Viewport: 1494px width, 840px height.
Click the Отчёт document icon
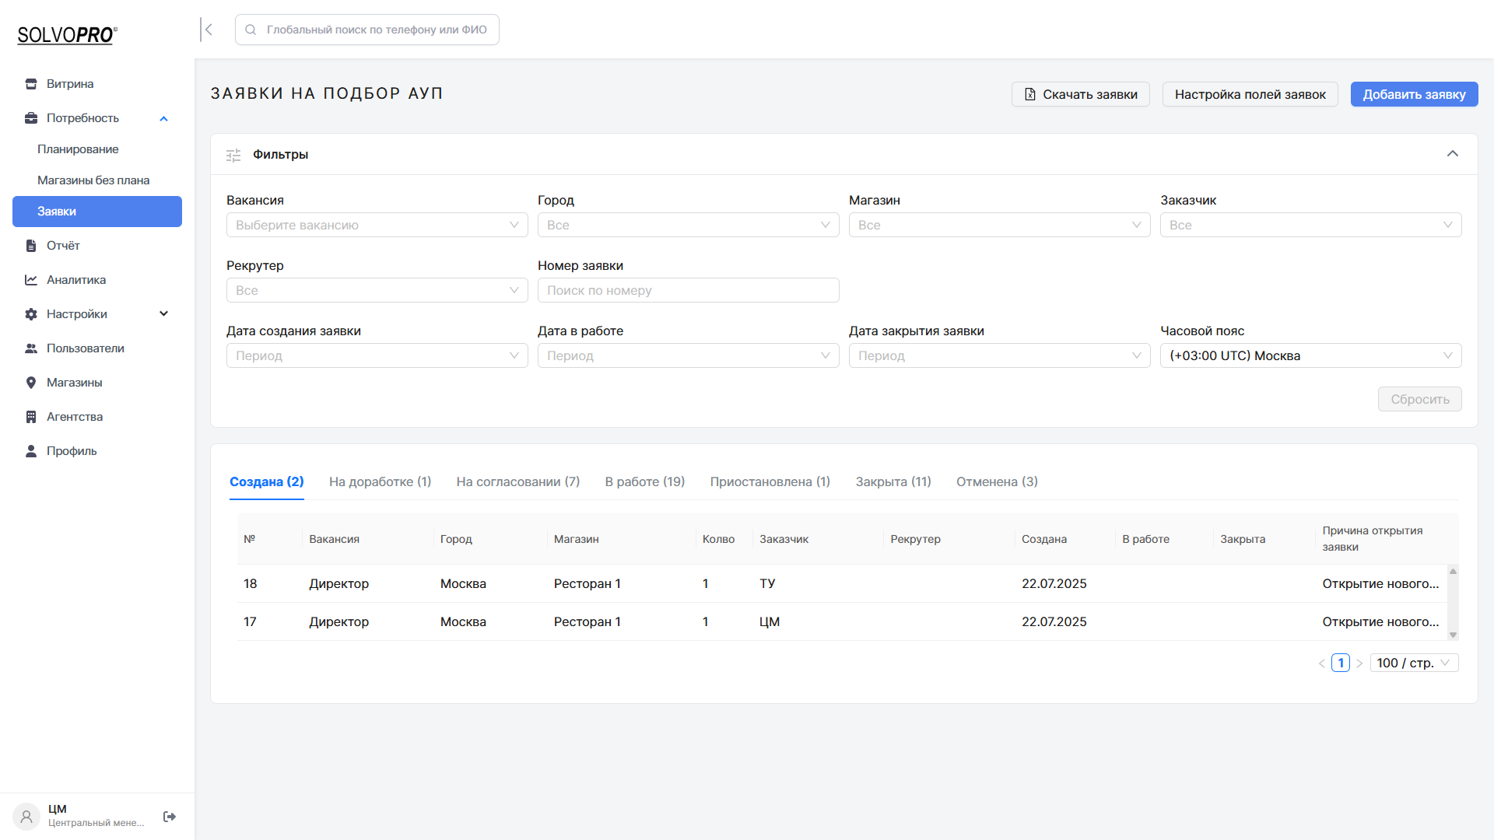31,246
